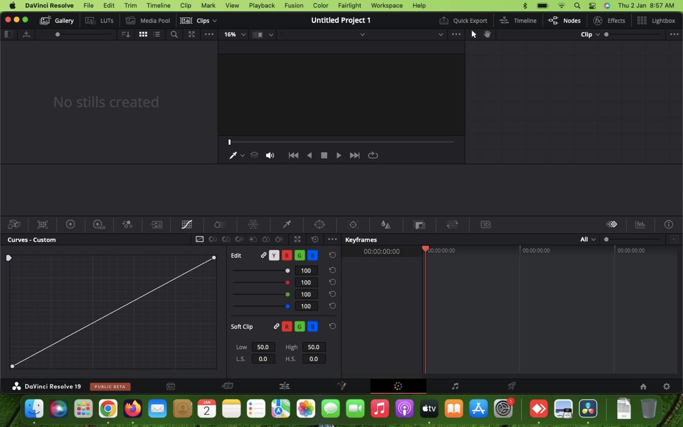The width and height of the screenshot is (683, 427).
Task: Switch to the Media page
Action: pos(171,386)
